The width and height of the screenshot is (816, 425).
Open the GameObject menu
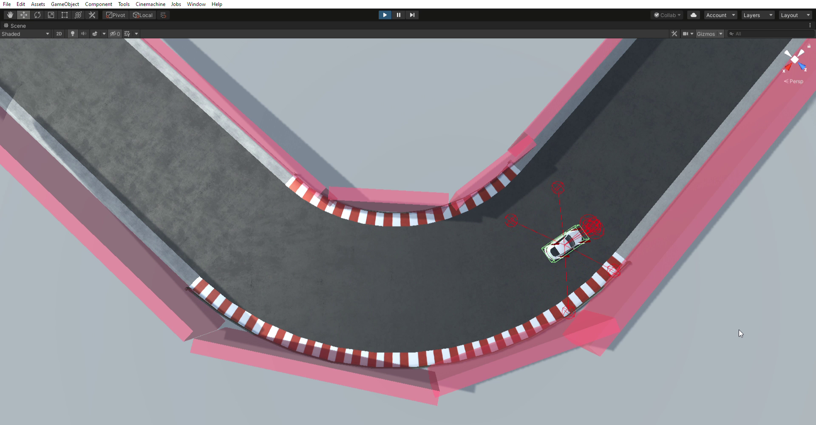65,4
